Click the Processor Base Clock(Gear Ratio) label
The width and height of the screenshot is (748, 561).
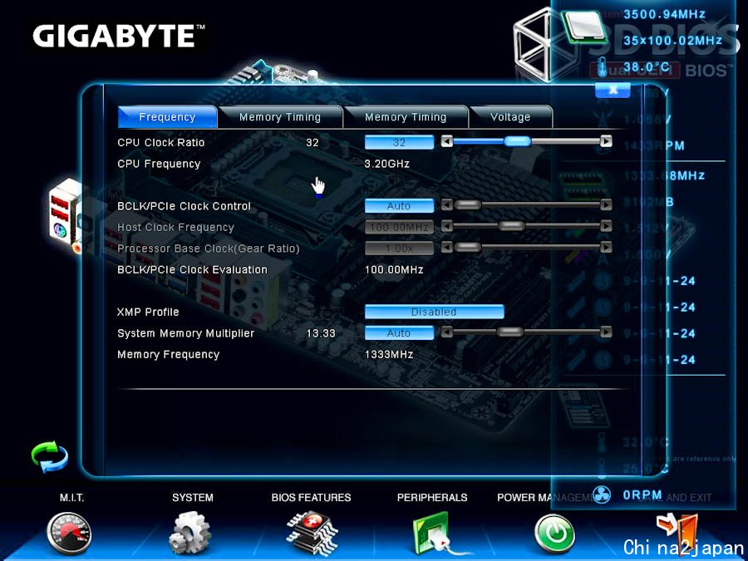point(209,249)
